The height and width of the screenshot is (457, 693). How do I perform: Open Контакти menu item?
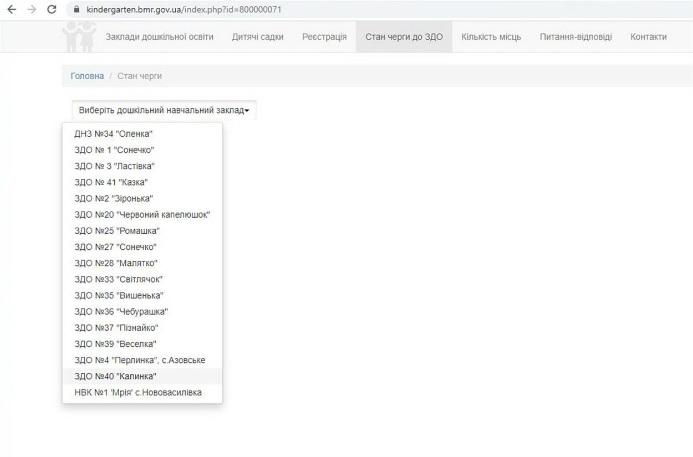pyautogui.click(x=649, y=37)
